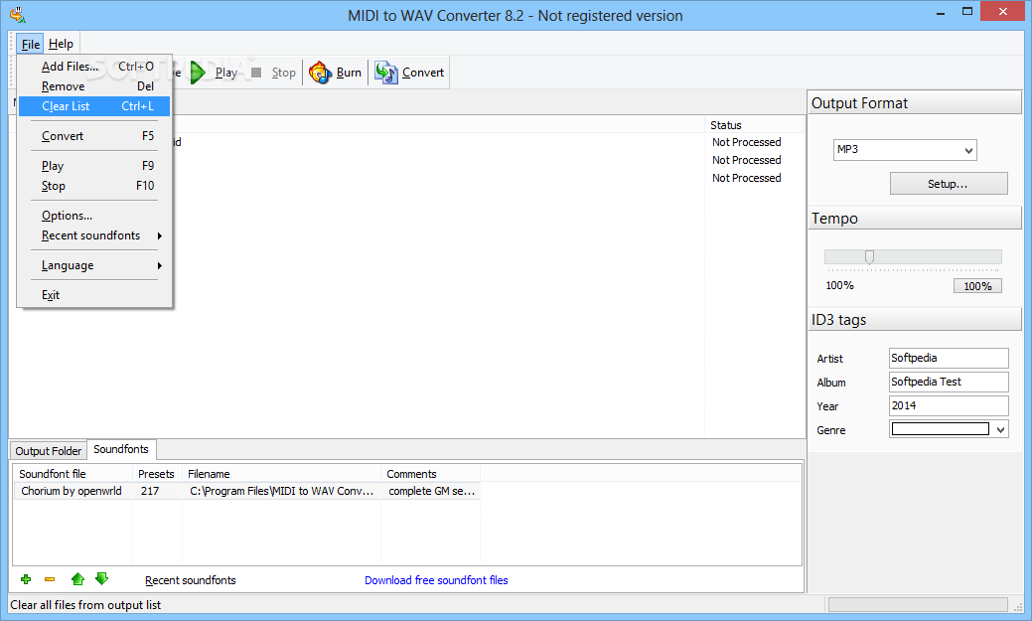Open Download free soundfont files link
This screenshot has height=621, width=1032.
click(x=436, y=580)
